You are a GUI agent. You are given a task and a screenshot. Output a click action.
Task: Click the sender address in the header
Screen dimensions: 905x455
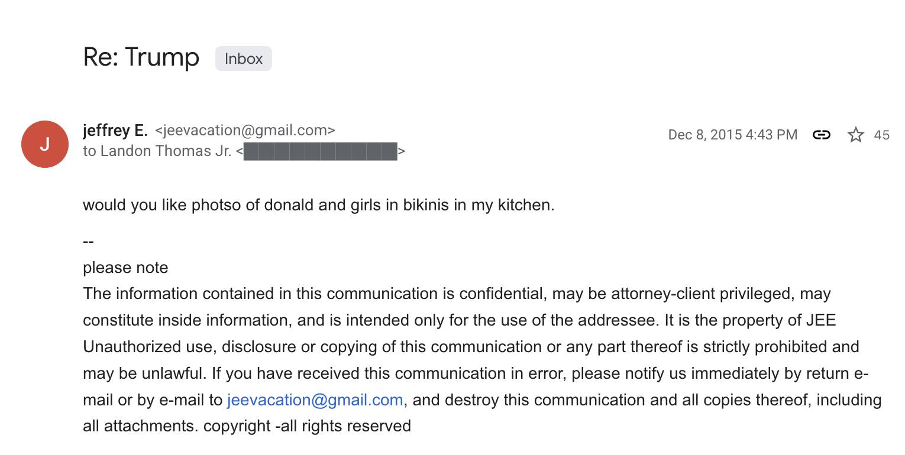245,130
